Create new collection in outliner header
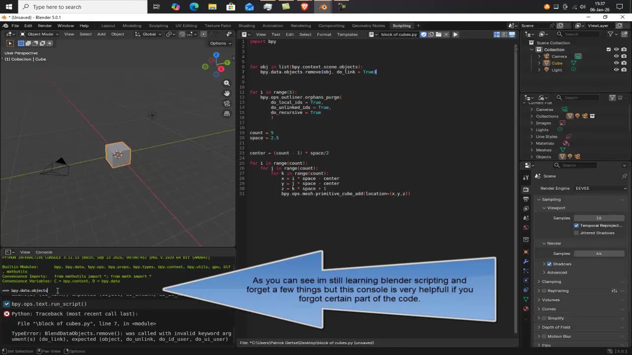632x355 pixels. click(624, 34)
